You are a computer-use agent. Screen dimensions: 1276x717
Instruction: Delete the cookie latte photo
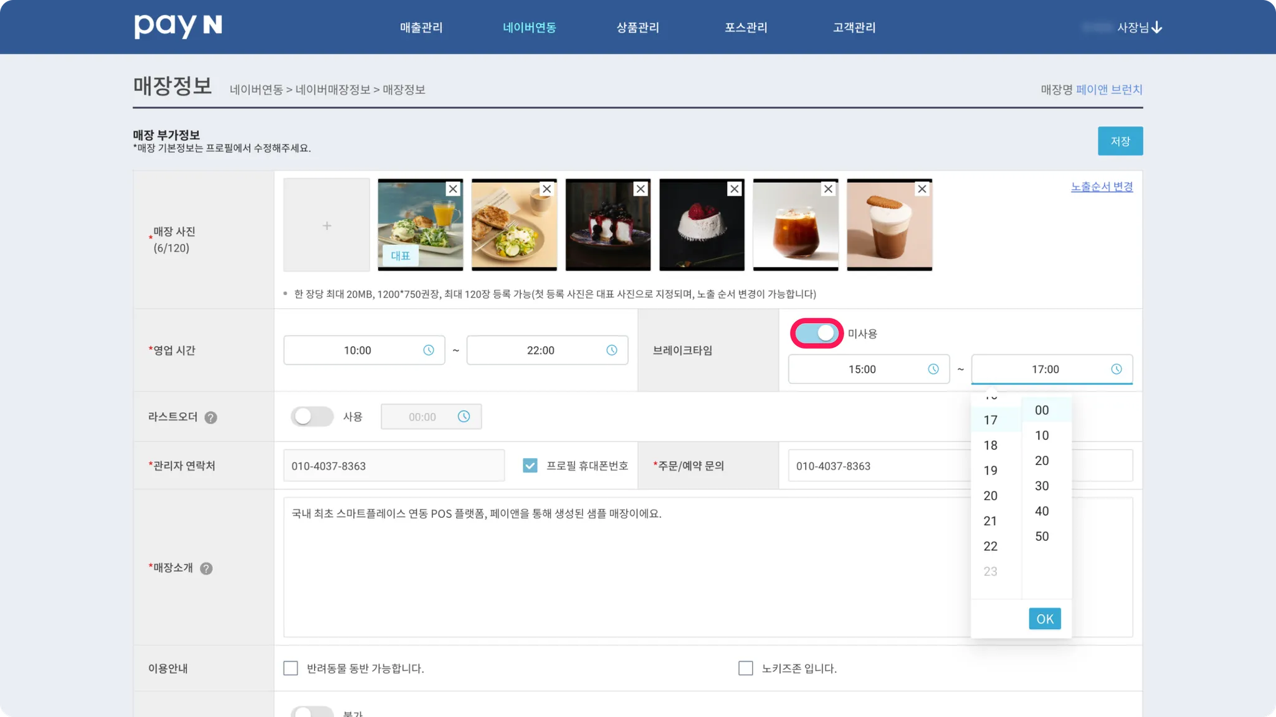click(922, 189)
